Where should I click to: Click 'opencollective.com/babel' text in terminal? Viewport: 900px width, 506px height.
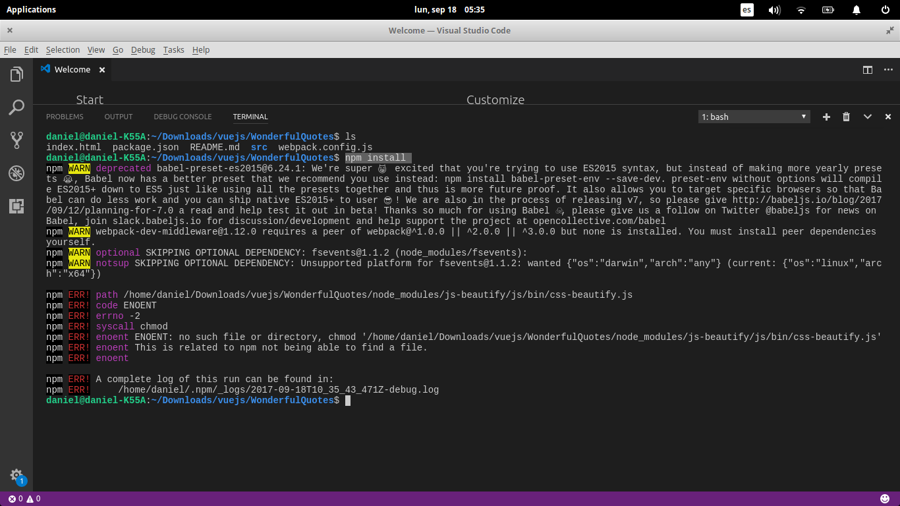(x=600, y=221)
